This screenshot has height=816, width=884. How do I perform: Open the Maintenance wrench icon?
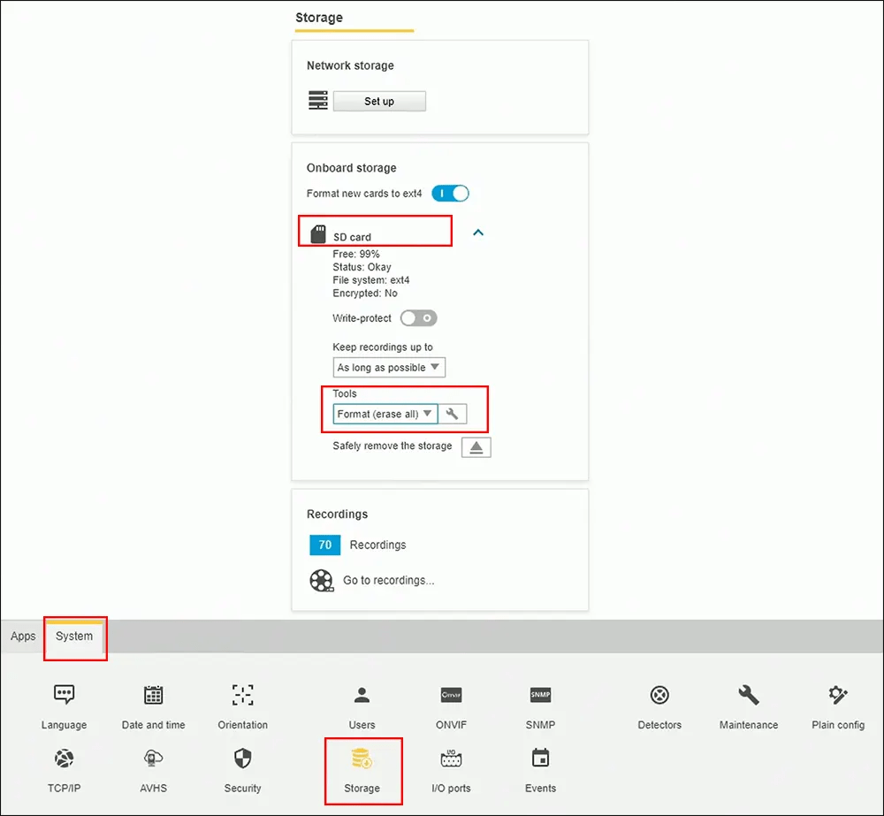tap(748, 695)
